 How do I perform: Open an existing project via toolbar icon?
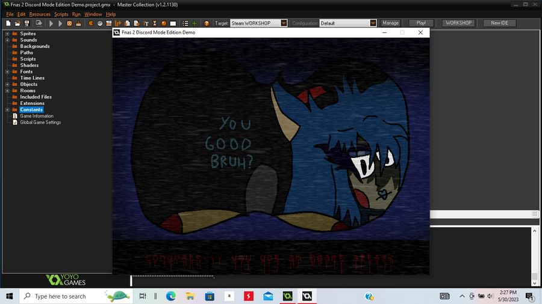coord(17,23)
